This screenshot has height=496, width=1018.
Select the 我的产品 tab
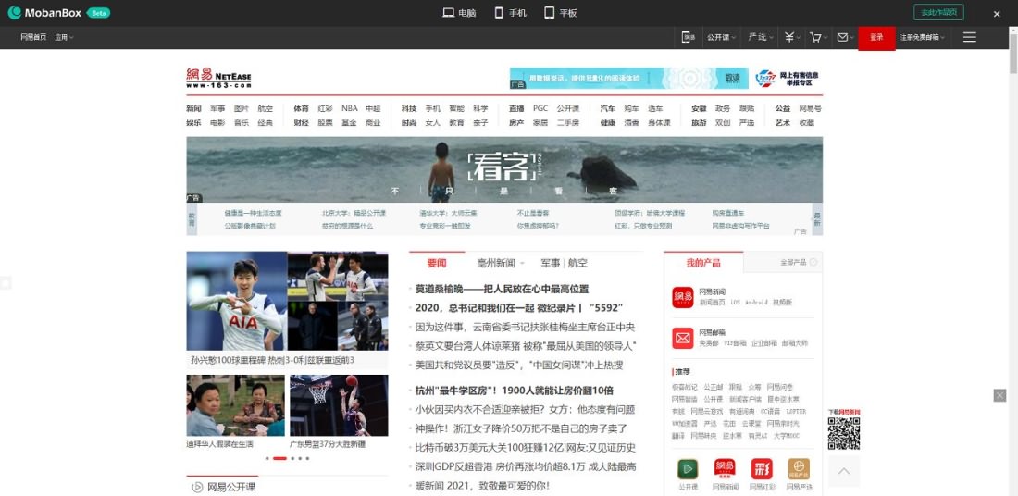click(703, 262)
